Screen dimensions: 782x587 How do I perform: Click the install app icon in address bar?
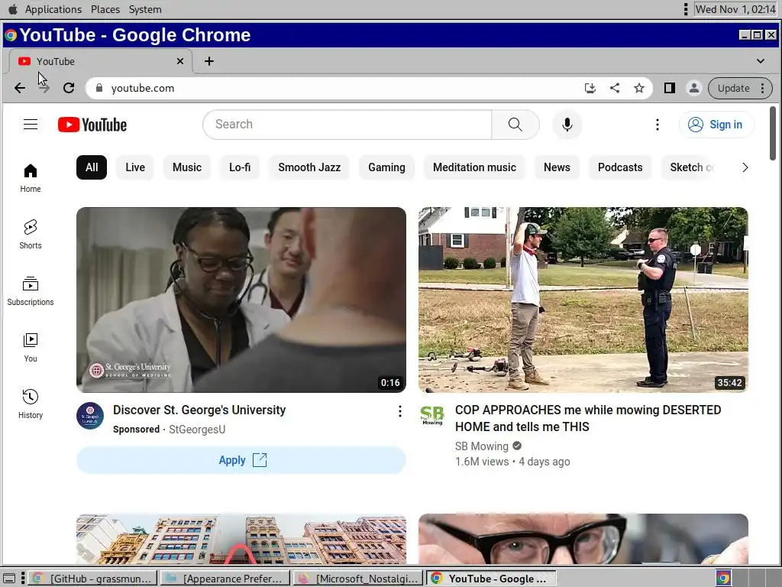[590, 89]
